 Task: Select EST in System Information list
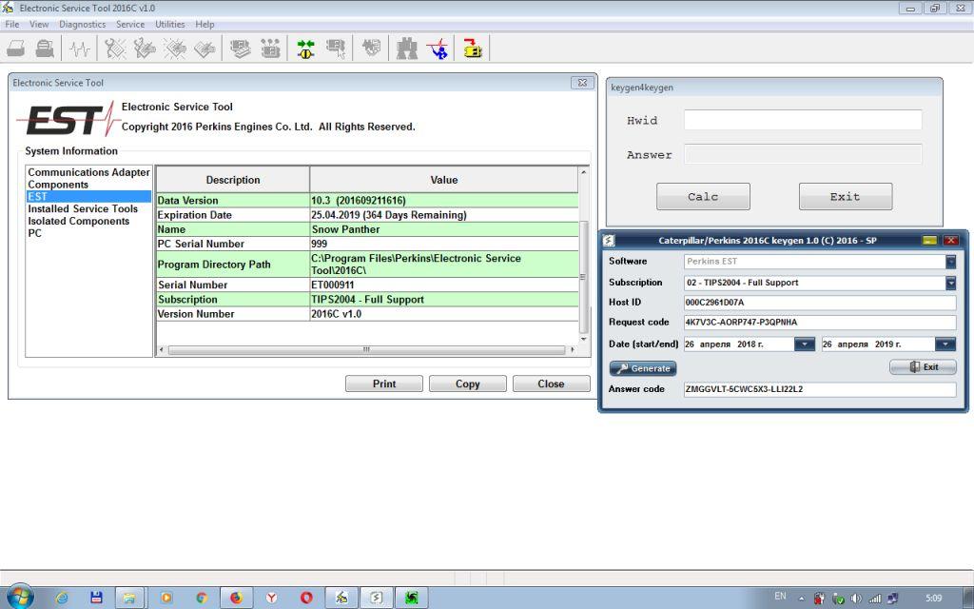pos(88,196)
